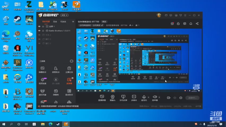Open the 多人连麦 multi-user tool
The height and width of the screenshot is (127, 226).
(x=56, y=81)
